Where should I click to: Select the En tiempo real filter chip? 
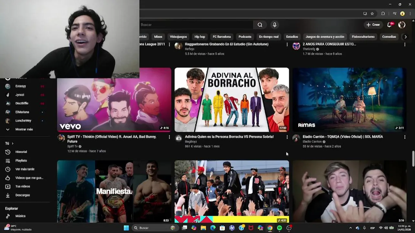pos(269,37)
